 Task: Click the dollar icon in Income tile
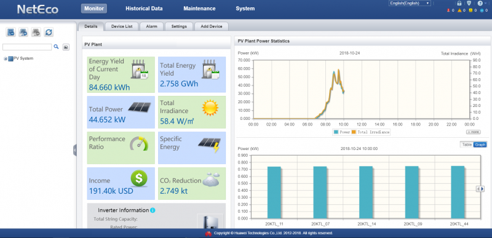(x=139, y=179)
